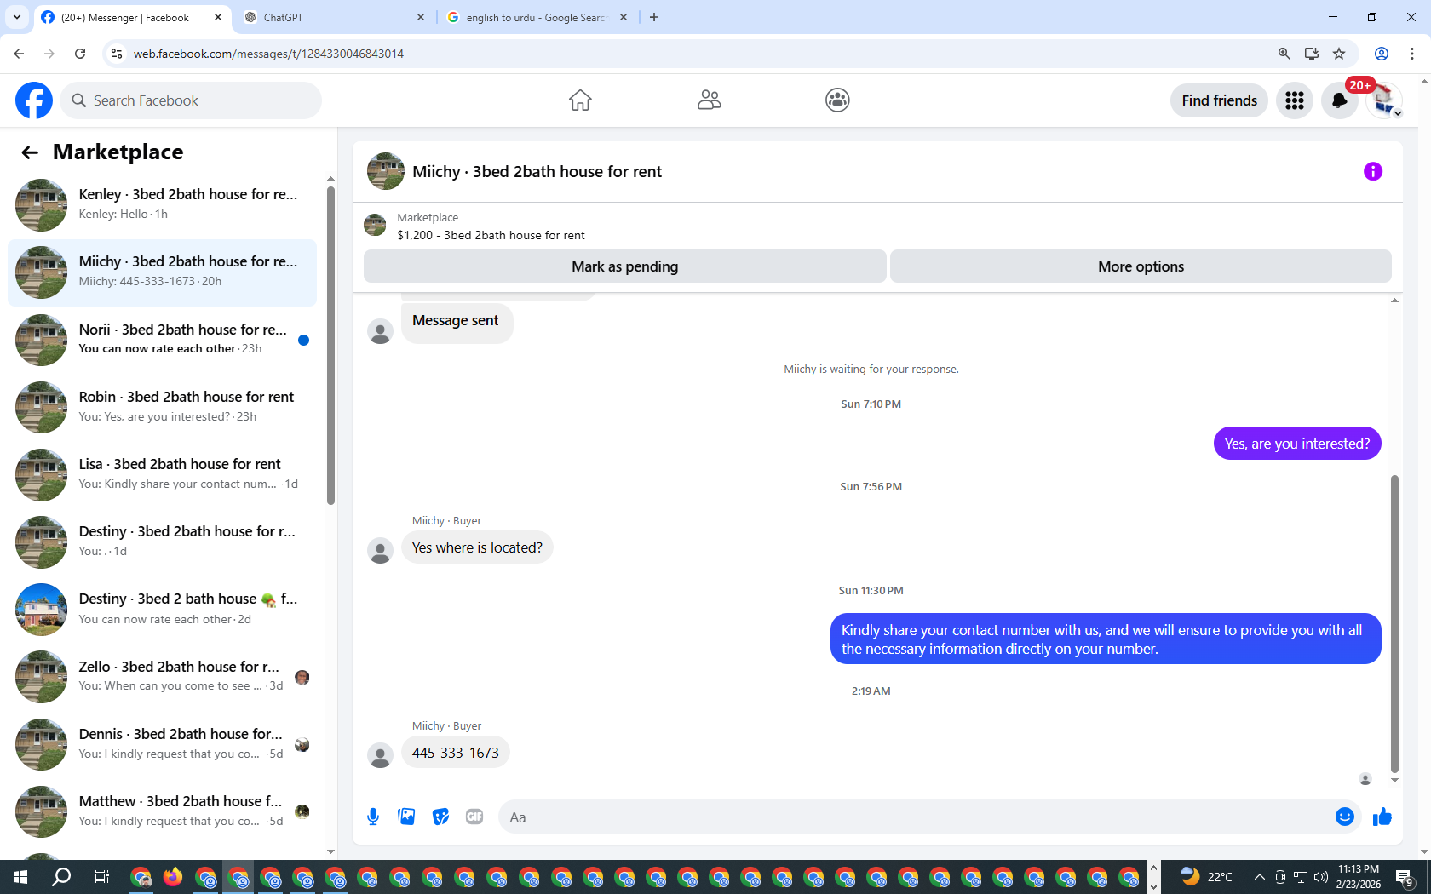Choose a GIF icon
Viewport: 1431px width, 894px height.
(474, 817)
